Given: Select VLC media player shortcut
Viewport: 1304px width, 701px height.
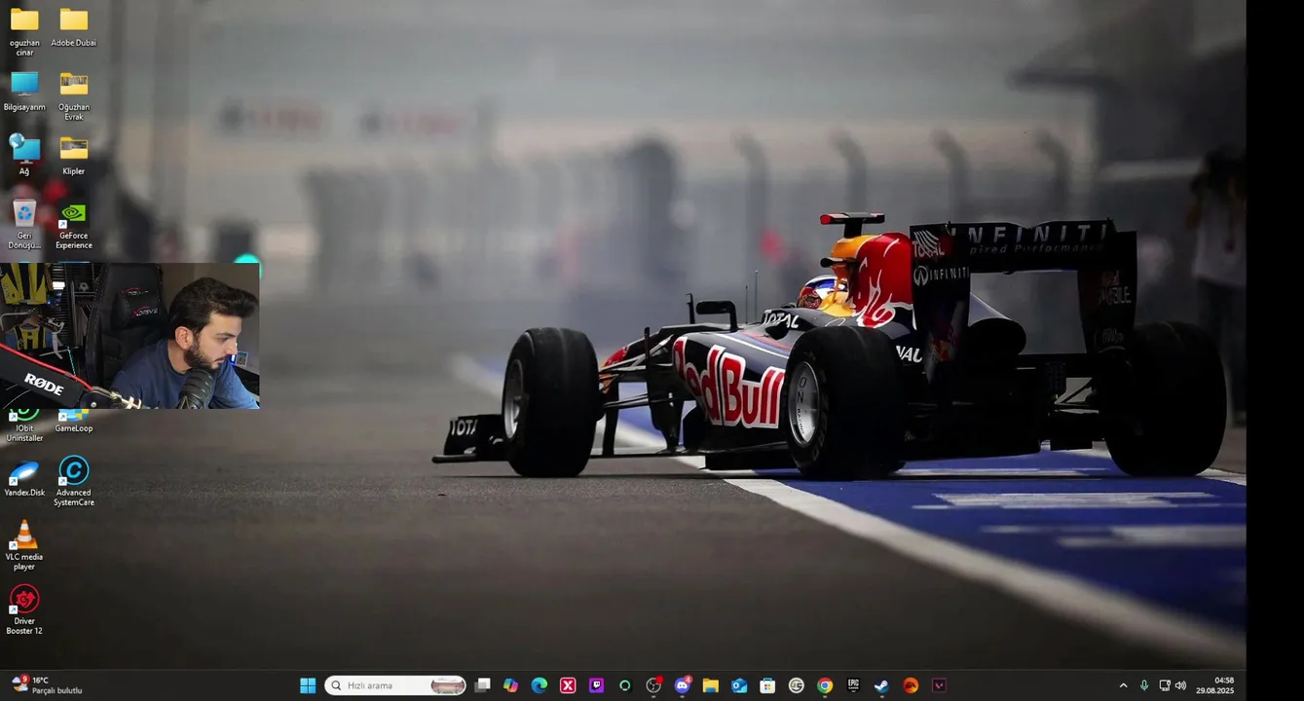Looking at the screenshot, I should coord(24,546).
